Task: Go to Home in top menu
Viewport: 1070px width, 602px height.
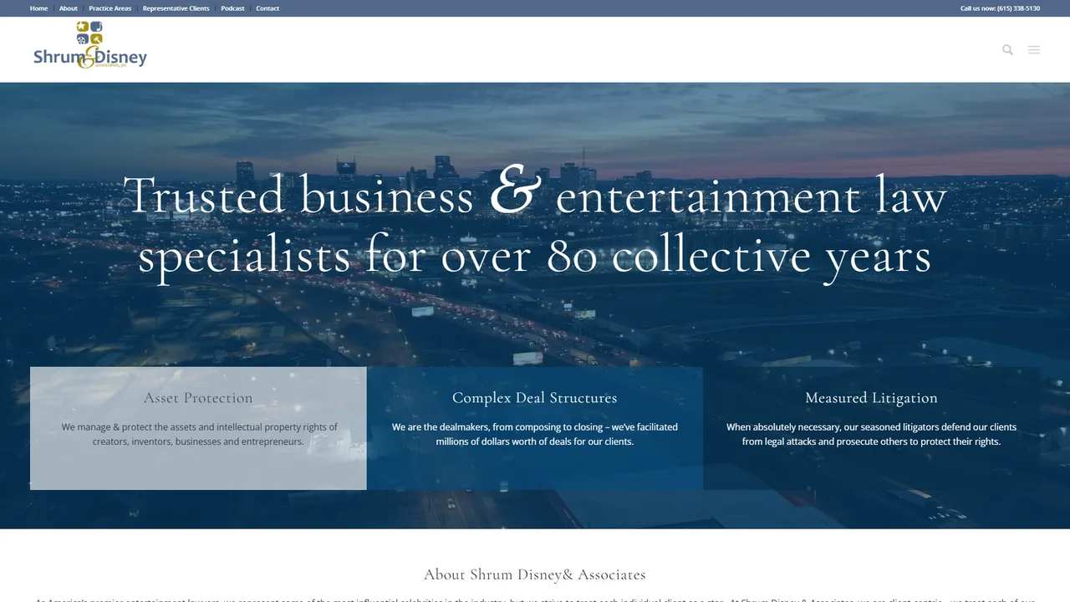Action: point(38,8)
